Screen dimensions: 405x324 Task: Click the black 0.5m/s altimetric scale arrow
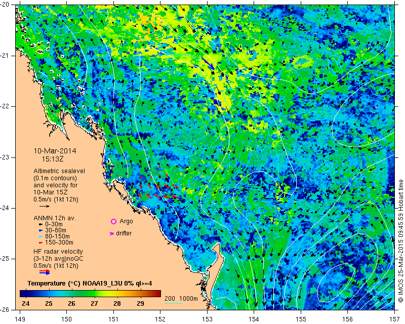(45, 206)
